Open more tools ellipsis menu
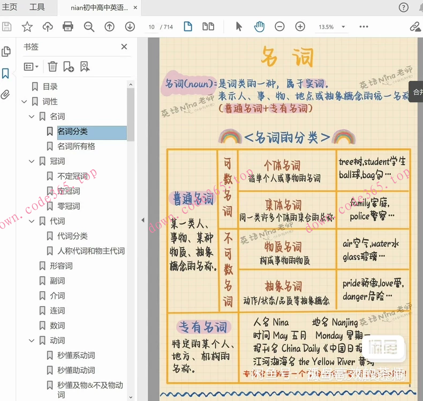This screenshot has height=401, width=423. [364, 26]
